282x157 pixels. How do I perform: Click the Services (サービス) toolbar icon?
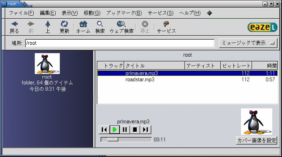tap(166, 24)
